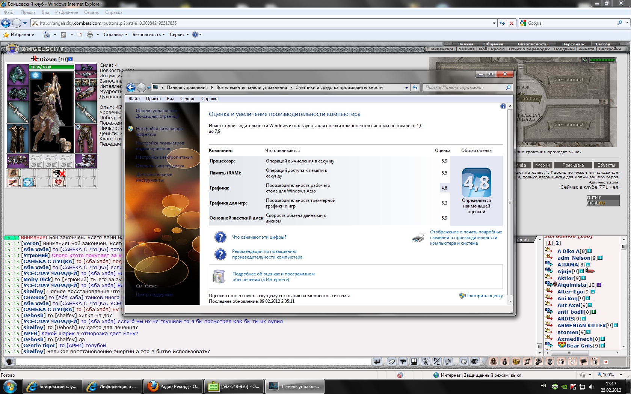Click Dixson's green health bar 1834/1834
This screenshot has width=631, height=394.
coord(51,67)
